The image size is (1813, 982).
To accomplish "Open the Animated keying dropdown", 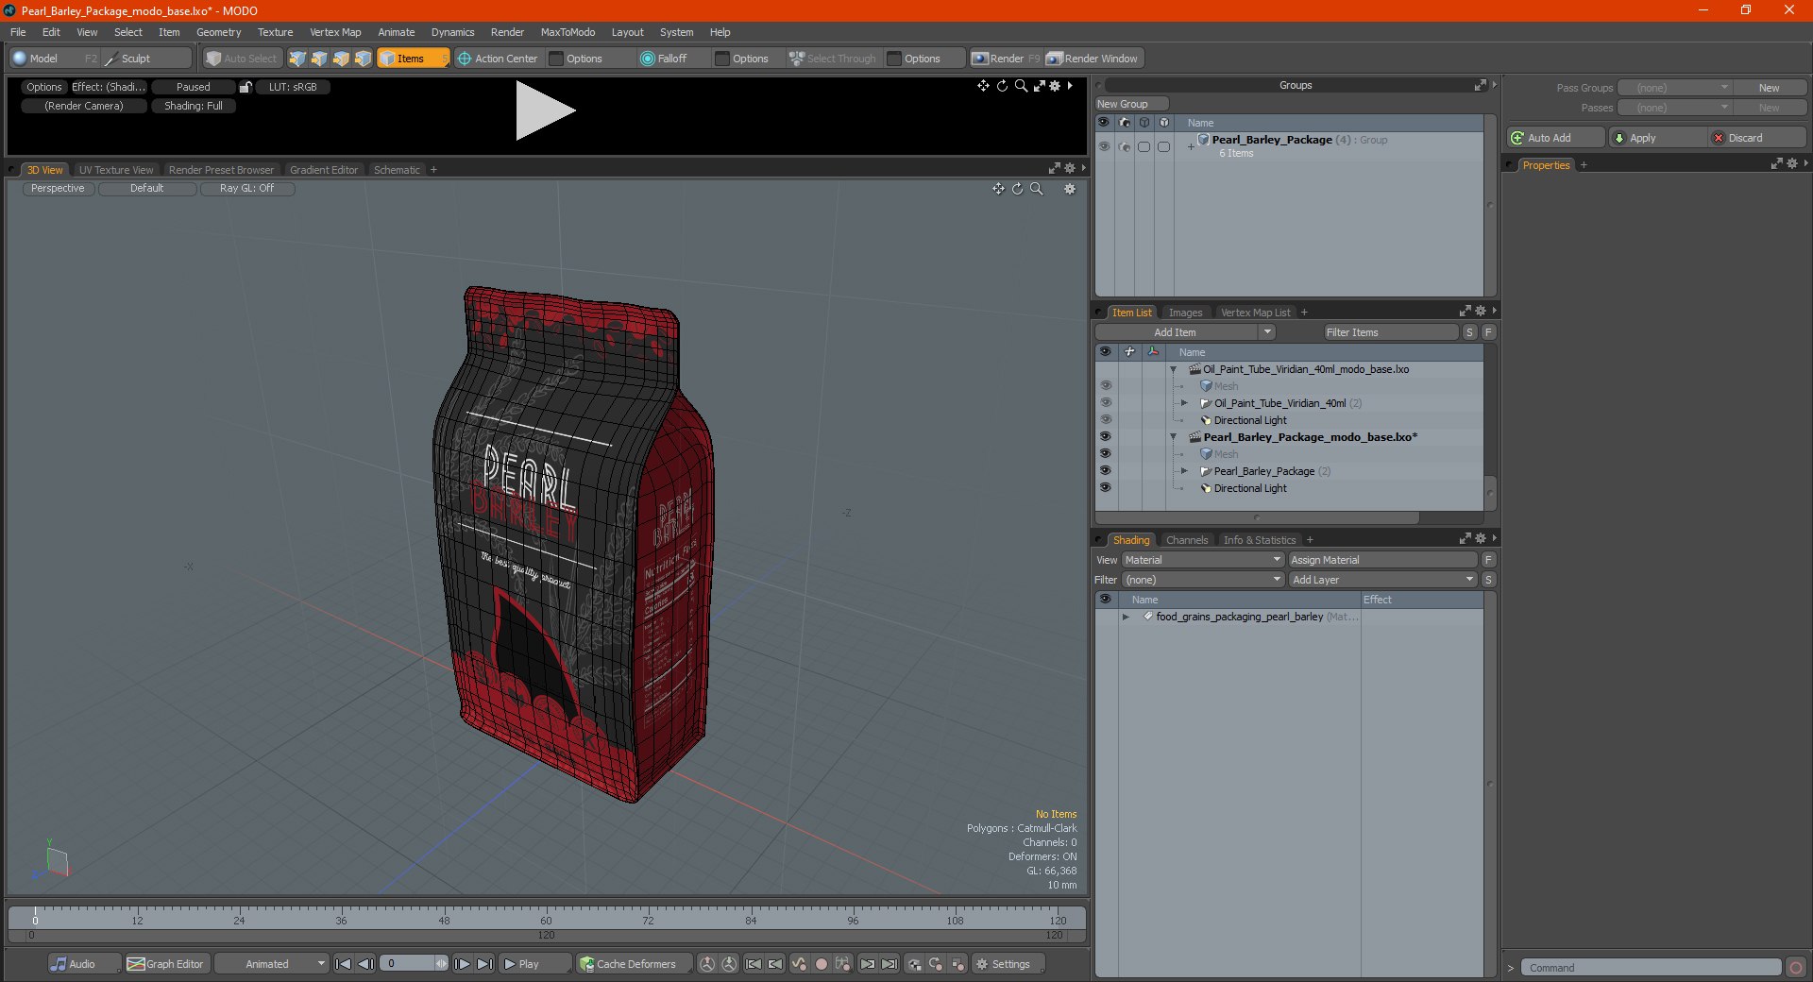I will click(x=271, y=964).
